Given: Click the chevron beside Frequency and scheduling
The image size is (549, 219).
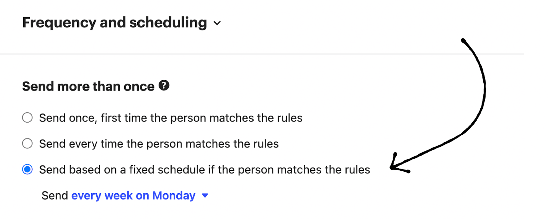Looking at the screenshot, I should pyautogui.click(x=217, y=24).
